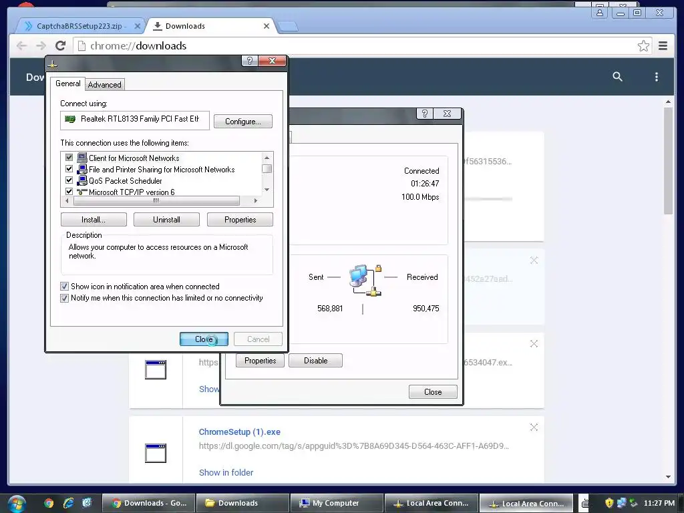
Task: Open My Computer taskbar button
Action: tap(337, 503)
